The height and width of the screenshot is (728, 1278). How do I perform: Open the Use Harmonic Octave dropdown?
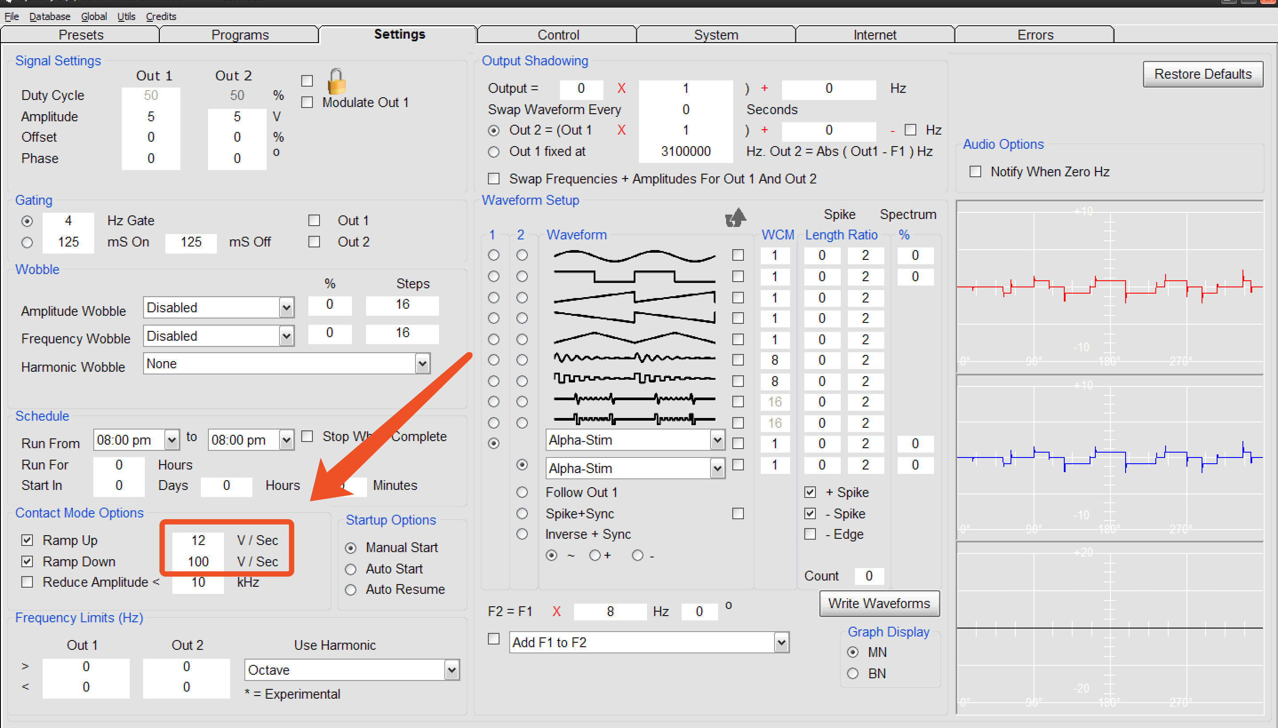click(x=451, y=669)
